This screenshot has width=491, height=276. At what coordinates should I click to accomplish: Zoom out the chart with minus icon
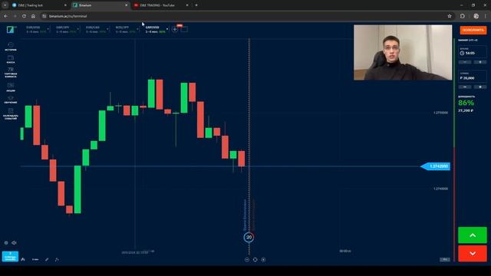point(247,260)
